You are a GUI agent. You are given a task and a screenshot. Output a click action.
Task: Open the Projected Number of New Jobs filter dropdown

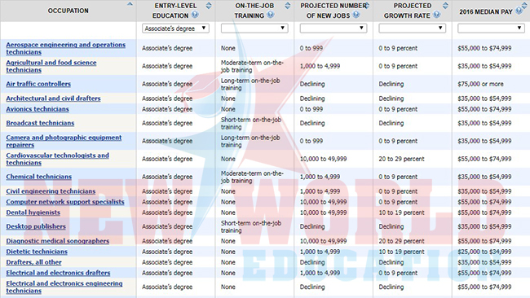coord(333,28)
